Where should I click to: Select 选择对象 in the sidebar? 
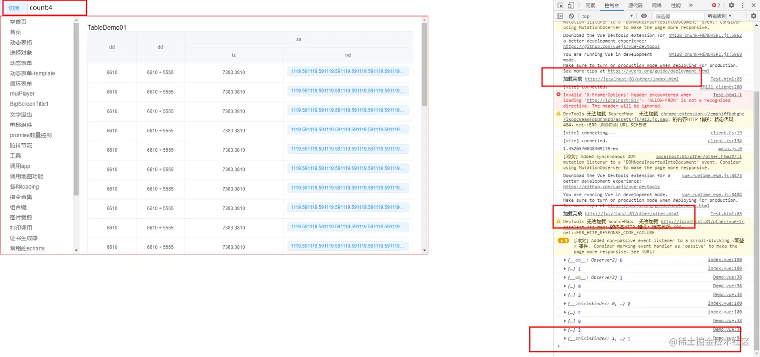point(21,53)
